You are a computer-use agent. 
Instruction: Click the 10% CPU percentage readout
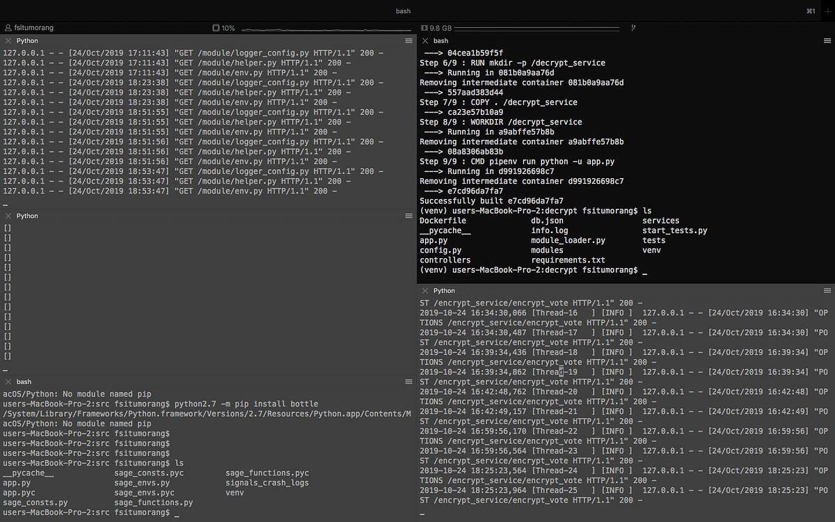(x=227, y=28)
